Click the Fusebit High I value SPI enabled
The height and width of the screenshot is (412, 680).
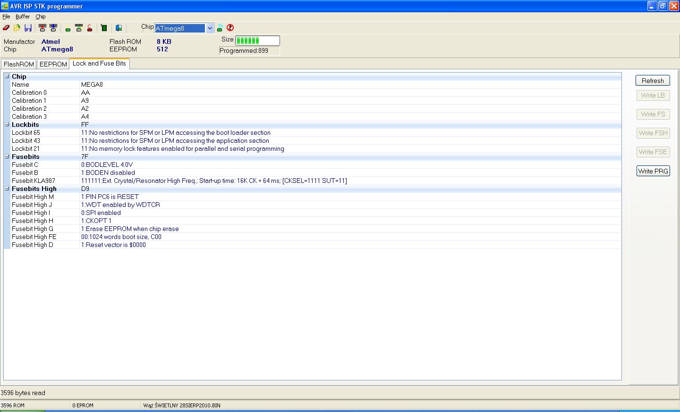click(x=101, y=213)
